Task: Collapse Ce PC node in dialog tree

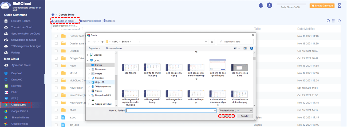Action: [88, 60]
